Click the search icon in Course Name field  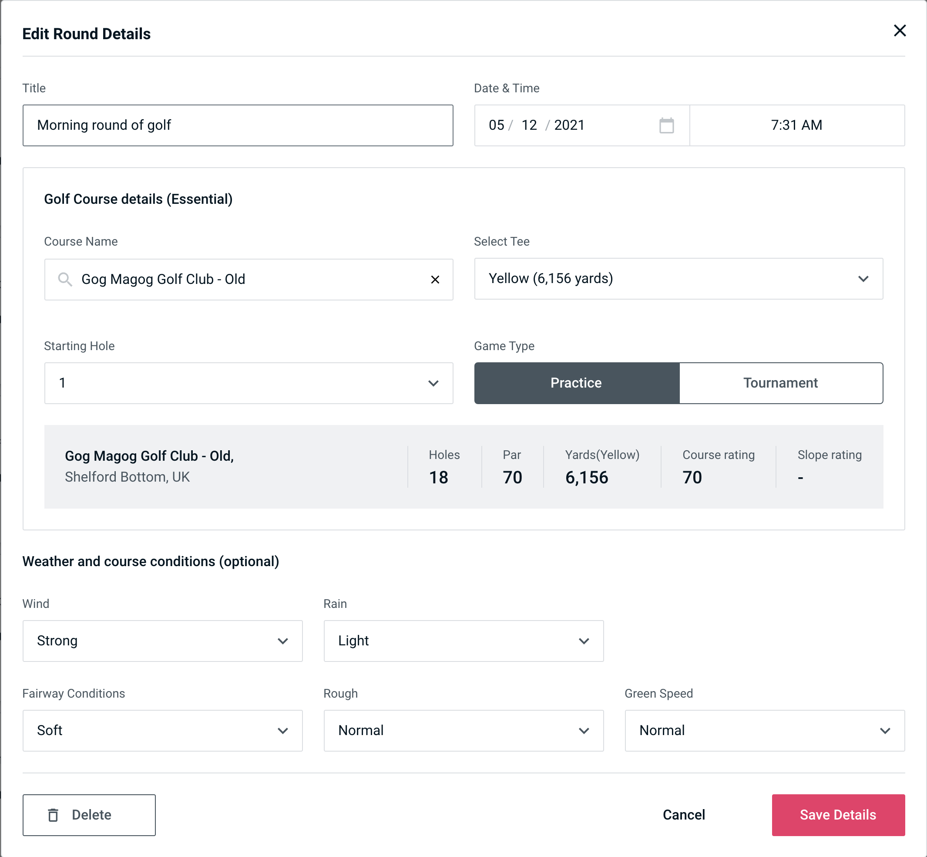point(64,279)
